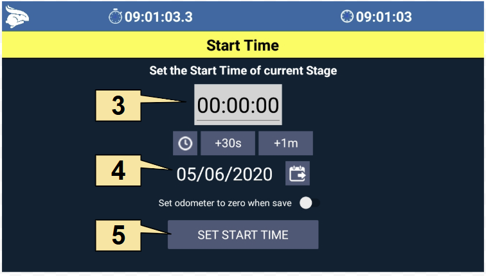Click Set the Start Time of current Stage text
This screenshot has height=276, width=486.
click(x=243, y=71)
